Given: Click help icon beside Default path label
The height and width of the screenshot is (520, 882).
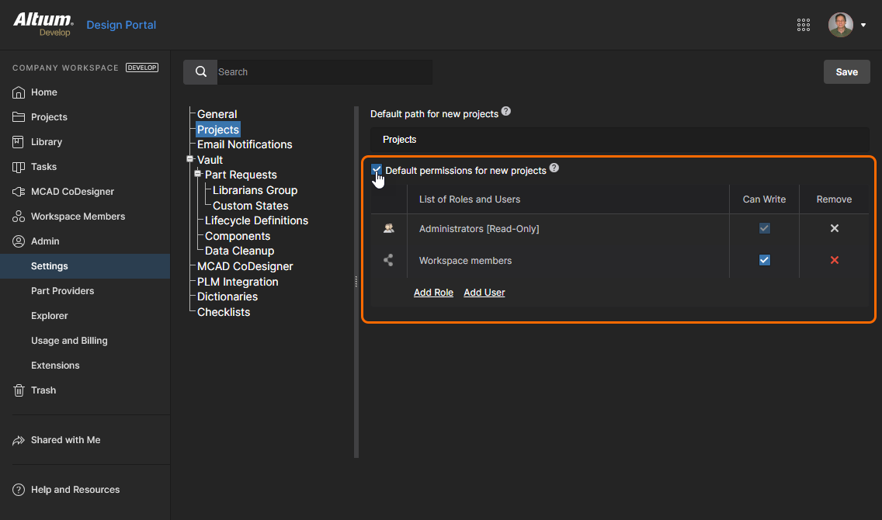Looking at the screenshot, I should click(506, 112).
